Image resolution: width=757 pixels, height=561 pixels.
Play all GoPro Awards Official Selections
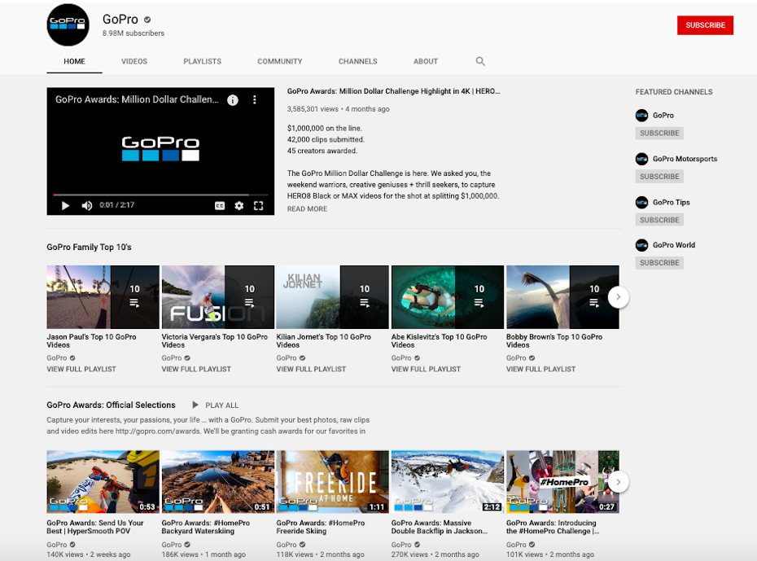click(x=216, y=405)
